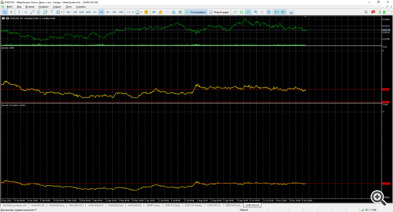
Task: Draw a horizontal line on chart
Action: (x=26, y=12)
